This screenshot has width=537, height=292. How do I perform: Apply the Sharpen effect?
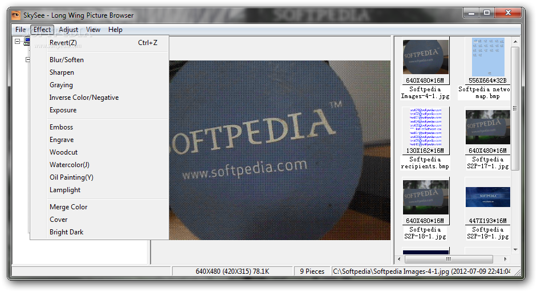pos(99,72)
